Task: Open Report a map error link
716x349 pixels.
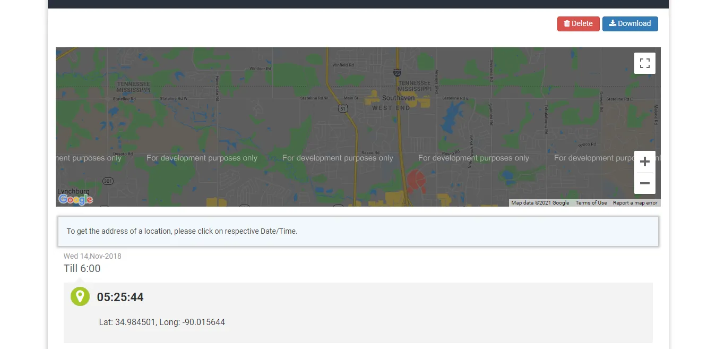Action: tap(635, 203)
